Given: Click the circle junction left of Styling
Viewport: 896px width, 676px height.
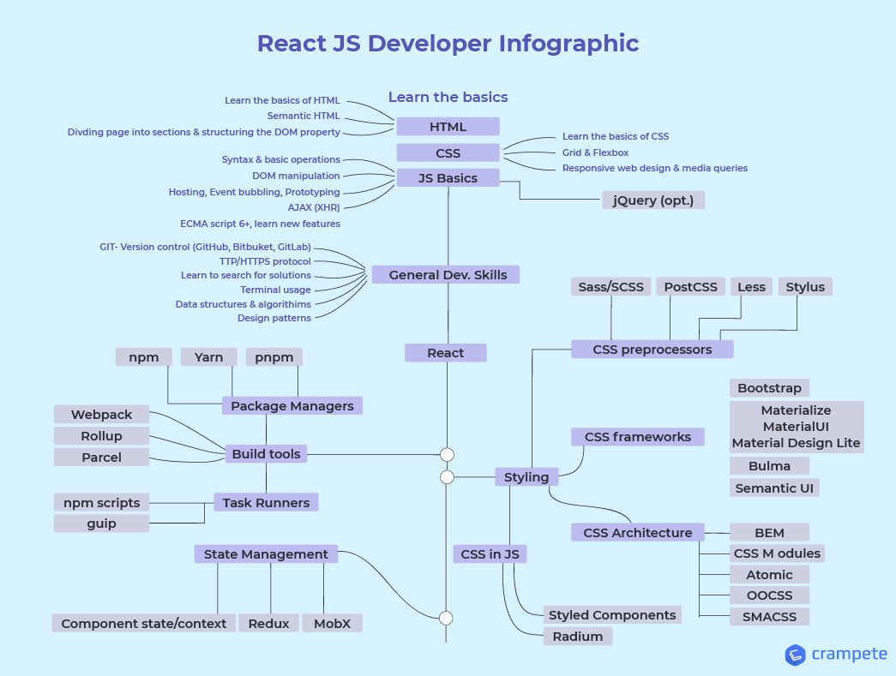Looking at the screenshot, I should (x=447, y=477).
